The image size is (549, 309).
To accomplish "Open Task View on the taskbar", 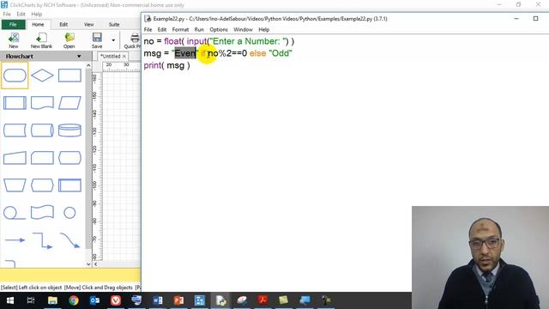I will click(x=31, y=300).
